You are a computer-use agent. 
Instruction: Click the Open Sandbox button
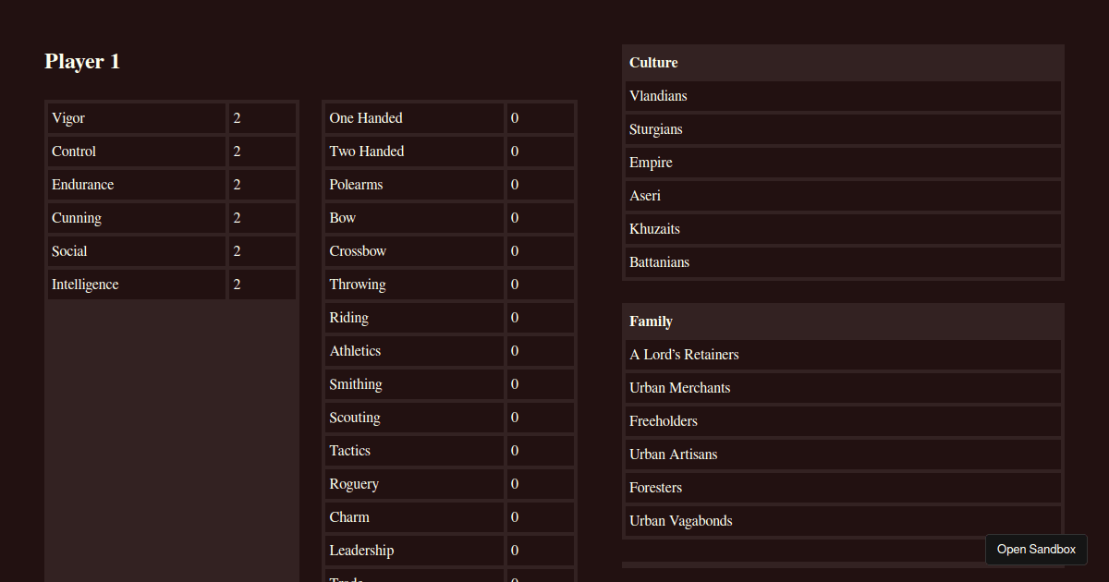pos(1035,550)
